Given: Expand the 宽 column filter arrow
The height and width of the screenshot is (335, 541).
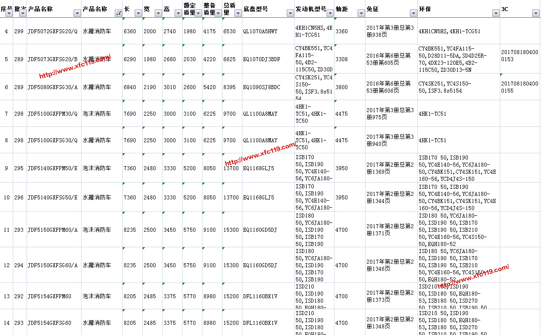Looking at the screenshot, I should [x=158, y=13].
